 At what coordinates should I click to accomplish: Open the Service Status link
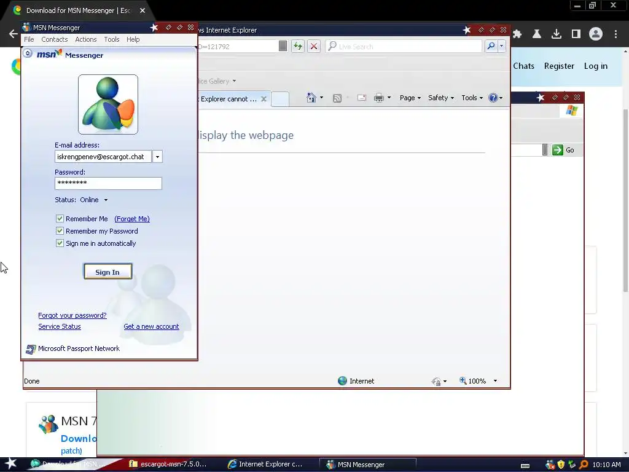click(60, 326)
